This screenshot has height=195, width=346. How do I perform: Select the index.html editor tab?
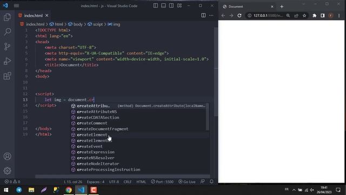[x=34, y=16]
